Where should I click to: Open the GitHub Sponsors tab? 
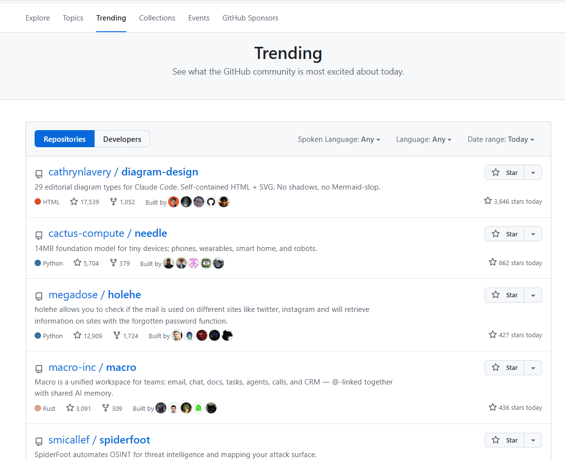pyautogui.click(x=250, y=18)
